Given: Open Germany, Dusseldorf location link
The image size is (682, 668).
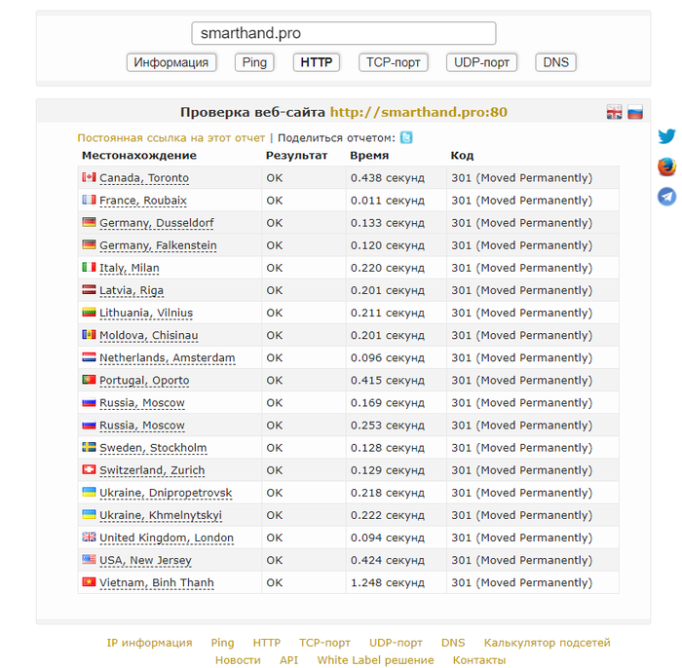Looking at the screenshot, I should pos(157,223).
